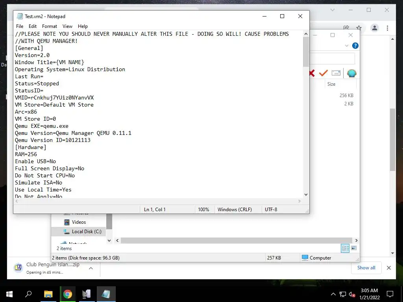The height and width of the screenshot is (302, 403).
Task: Close the Chrome downloads bar
Action: click(x=388, y=268)
